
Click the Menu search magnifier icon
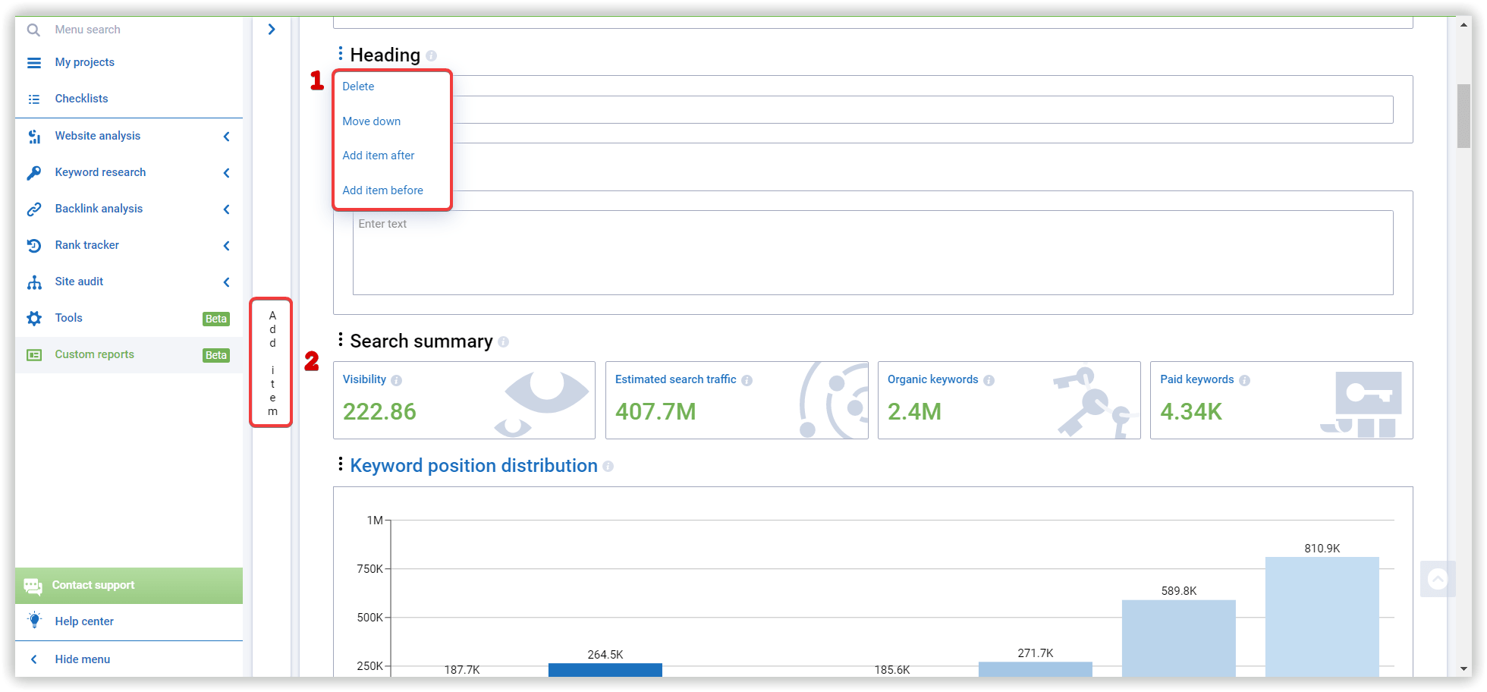click(x=33, y=30)
